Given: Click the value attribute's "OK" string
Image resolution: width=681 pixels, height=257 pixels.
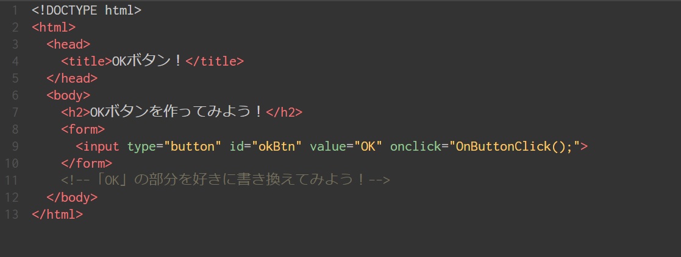Looking at the screenshot, I should (368, 146).
